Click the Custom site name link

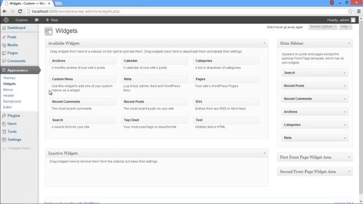pos(22,20)
